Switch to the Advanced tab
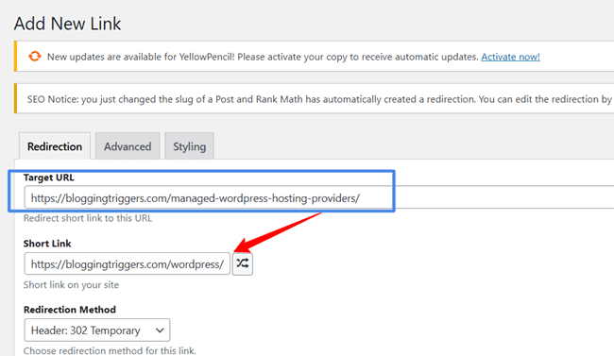614x356 pixels. pos(128,146)
